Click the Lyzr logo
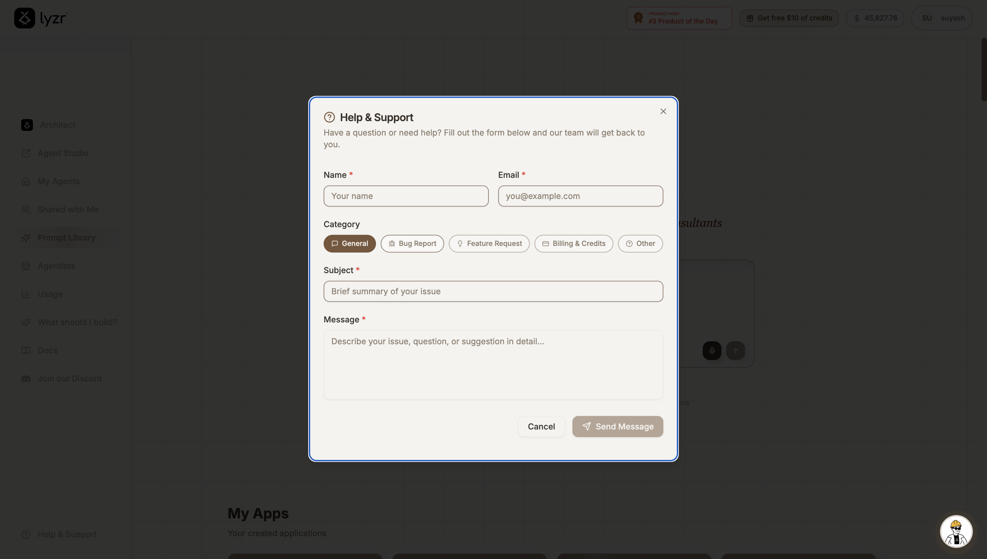Image resolution: width=987 pixels, height=559 pixels. coord(41,18)
